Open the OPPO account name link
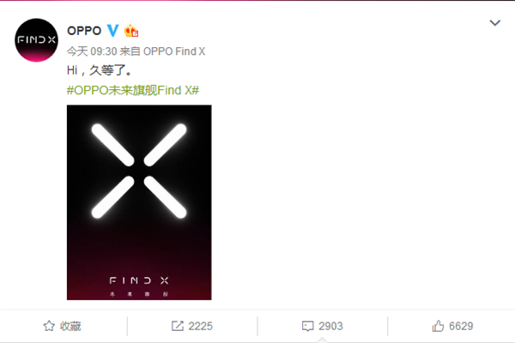The image size is (515, 343). [84, 31]
